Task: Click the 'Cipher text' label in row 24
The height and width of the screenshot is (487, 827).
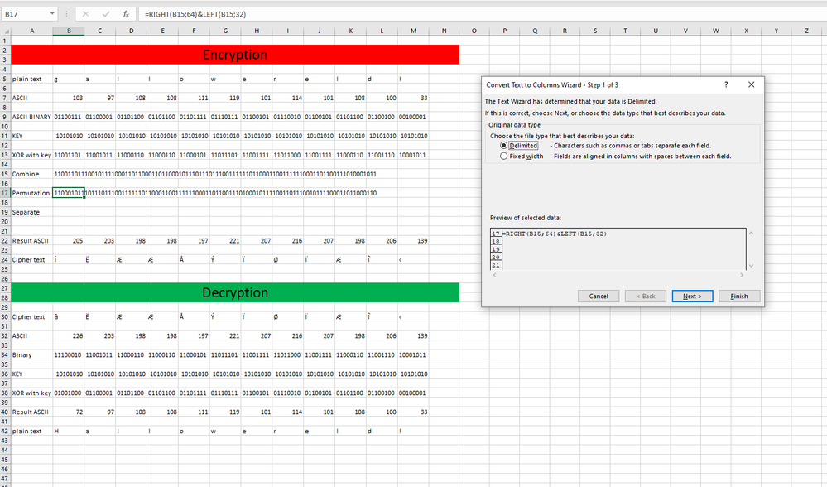Action: [x=28, y=259]
